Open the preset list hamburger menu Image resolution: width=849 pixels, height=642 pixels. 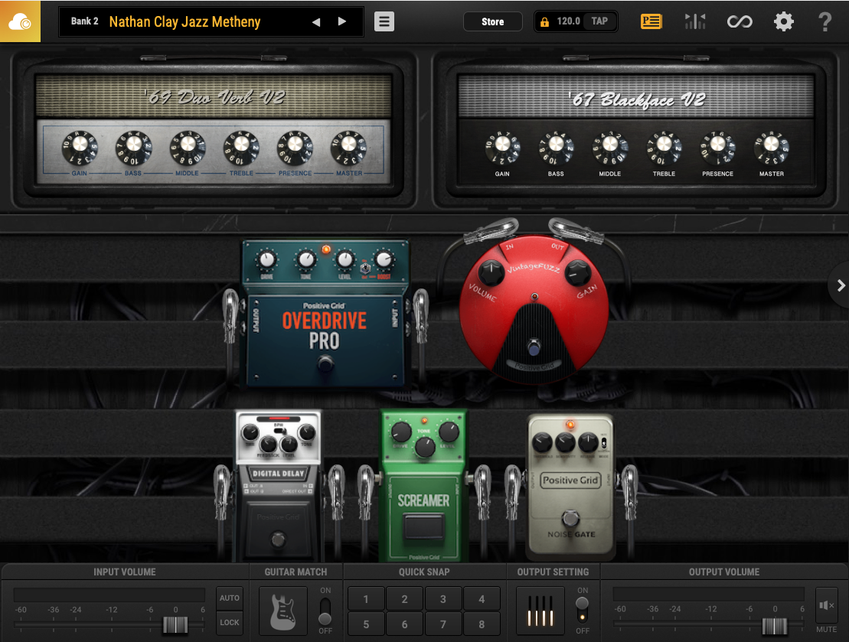pos(384,21)
